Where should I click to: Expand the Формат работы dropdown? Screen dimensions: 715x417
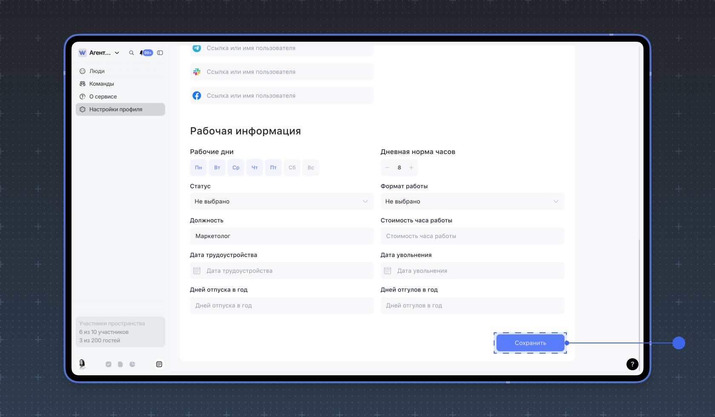(x=472, y=201)
